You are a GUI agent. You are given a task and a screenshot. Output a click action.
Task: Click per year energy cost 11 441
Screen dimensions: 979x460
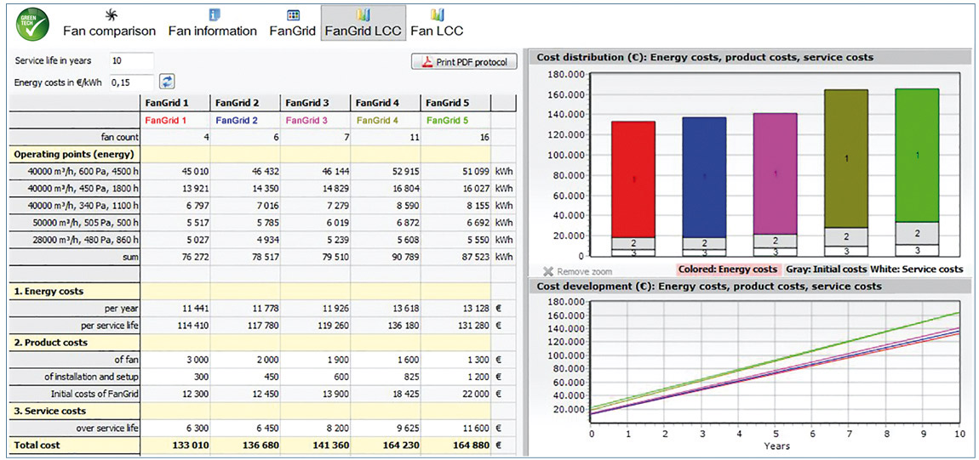[175, 308]
